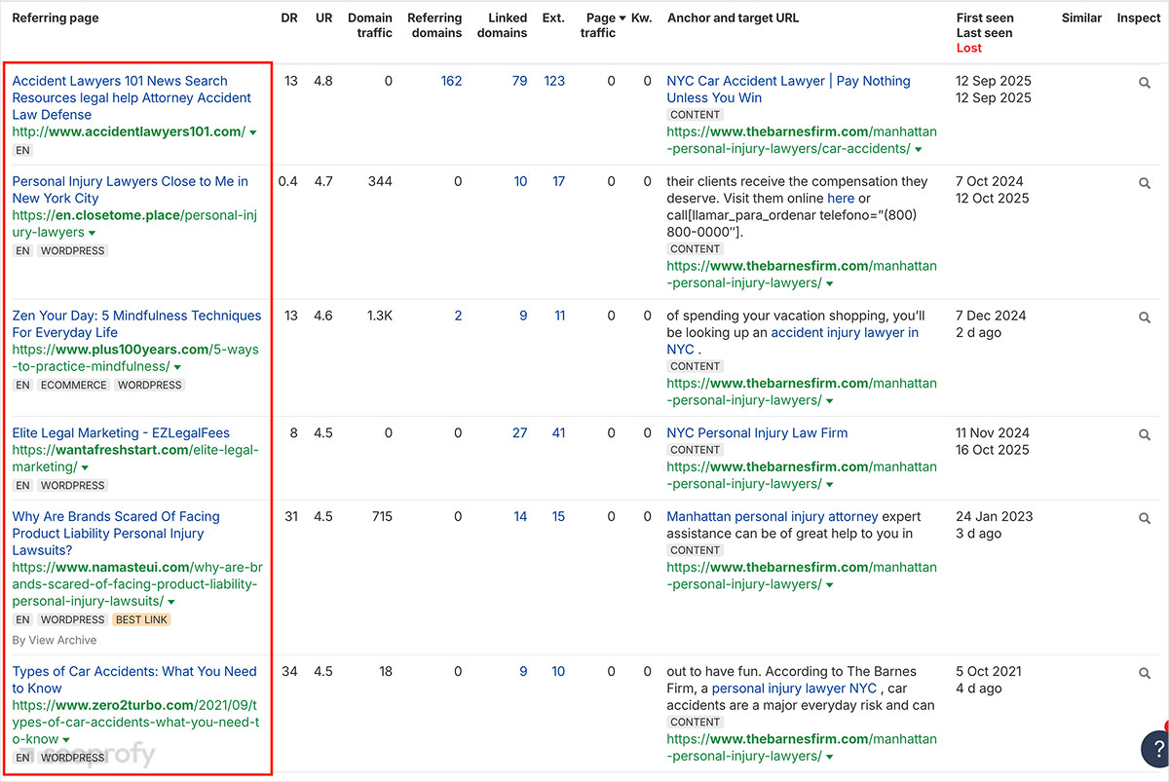Expand the zero2turbo target URL caret
The image size is (1169, 782).
pos(829,756)
